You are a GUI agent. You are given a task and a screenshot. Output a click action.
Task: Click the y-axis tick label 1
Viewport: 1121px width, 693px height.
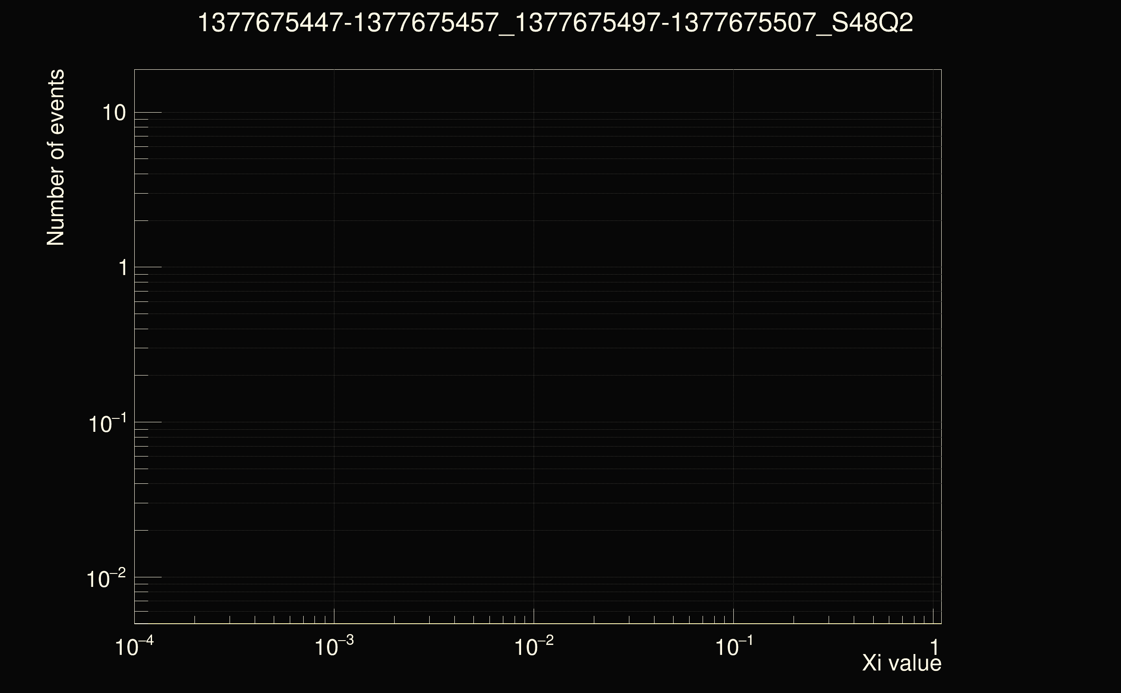point(123,268)
